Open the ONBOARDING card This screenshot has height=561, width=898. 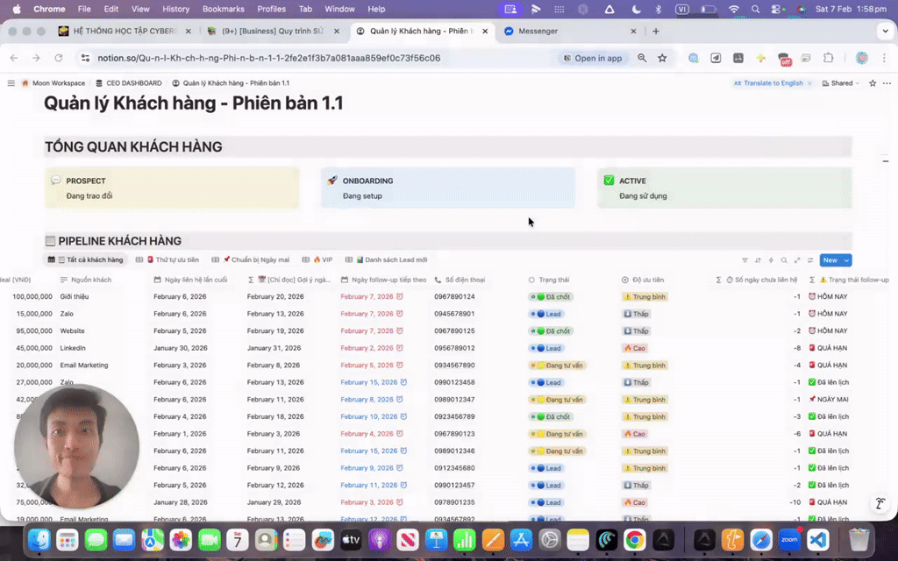pos(448,188)
